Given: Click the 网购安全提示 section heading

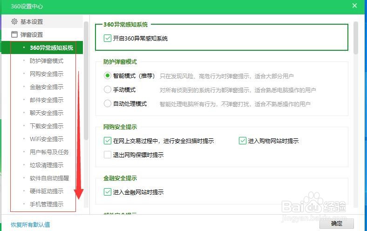Looking at the screenshot, I should (x=120, y=127).
